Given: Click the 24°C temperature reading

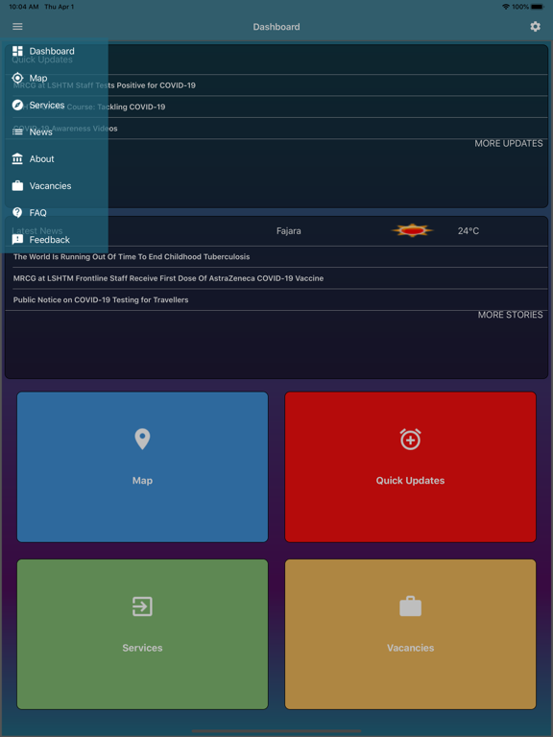Looking at the screenshot, I should 469,230.
